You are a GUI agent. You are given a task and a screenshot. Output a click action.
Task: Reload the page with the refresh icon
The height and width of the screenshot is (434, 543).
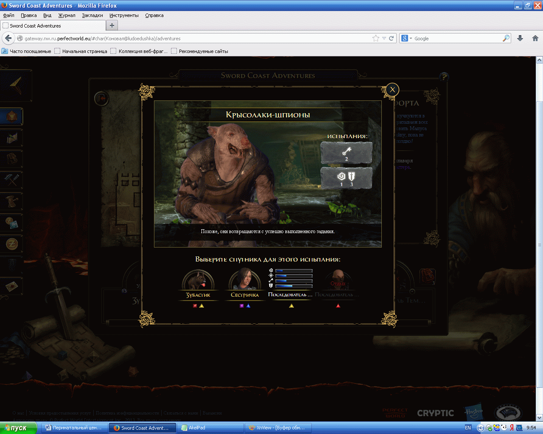tap(391, 38)
